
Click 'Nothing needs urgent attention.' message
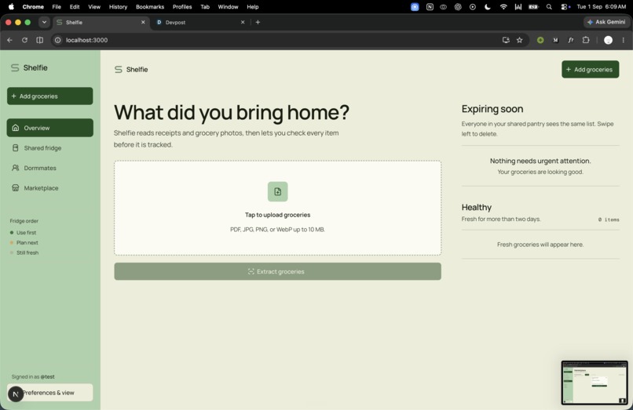pos(540,161)
